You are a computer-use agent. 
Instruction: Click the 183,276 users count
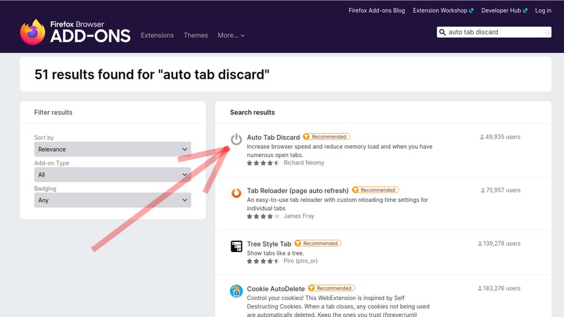click(499, 289)
